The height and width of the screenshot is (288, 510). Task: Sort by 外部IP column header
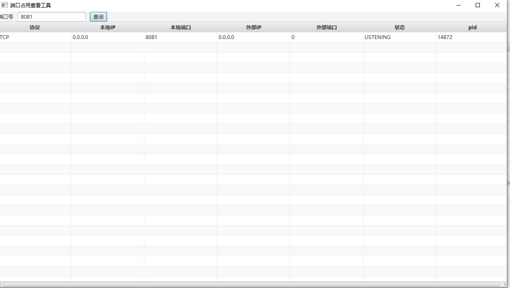[253, 27]
